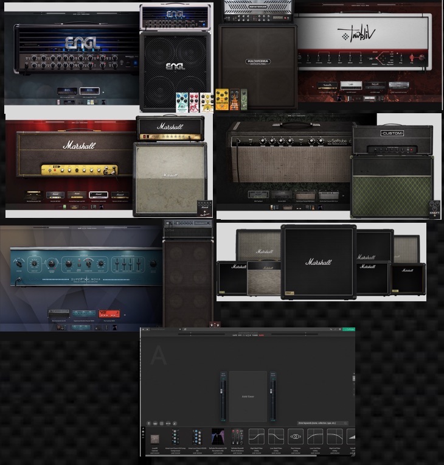The width and height of the screenshot is (444, 465).
Task: Click the undo icon in the bottom window header
Action: click(x=331, y=329)
